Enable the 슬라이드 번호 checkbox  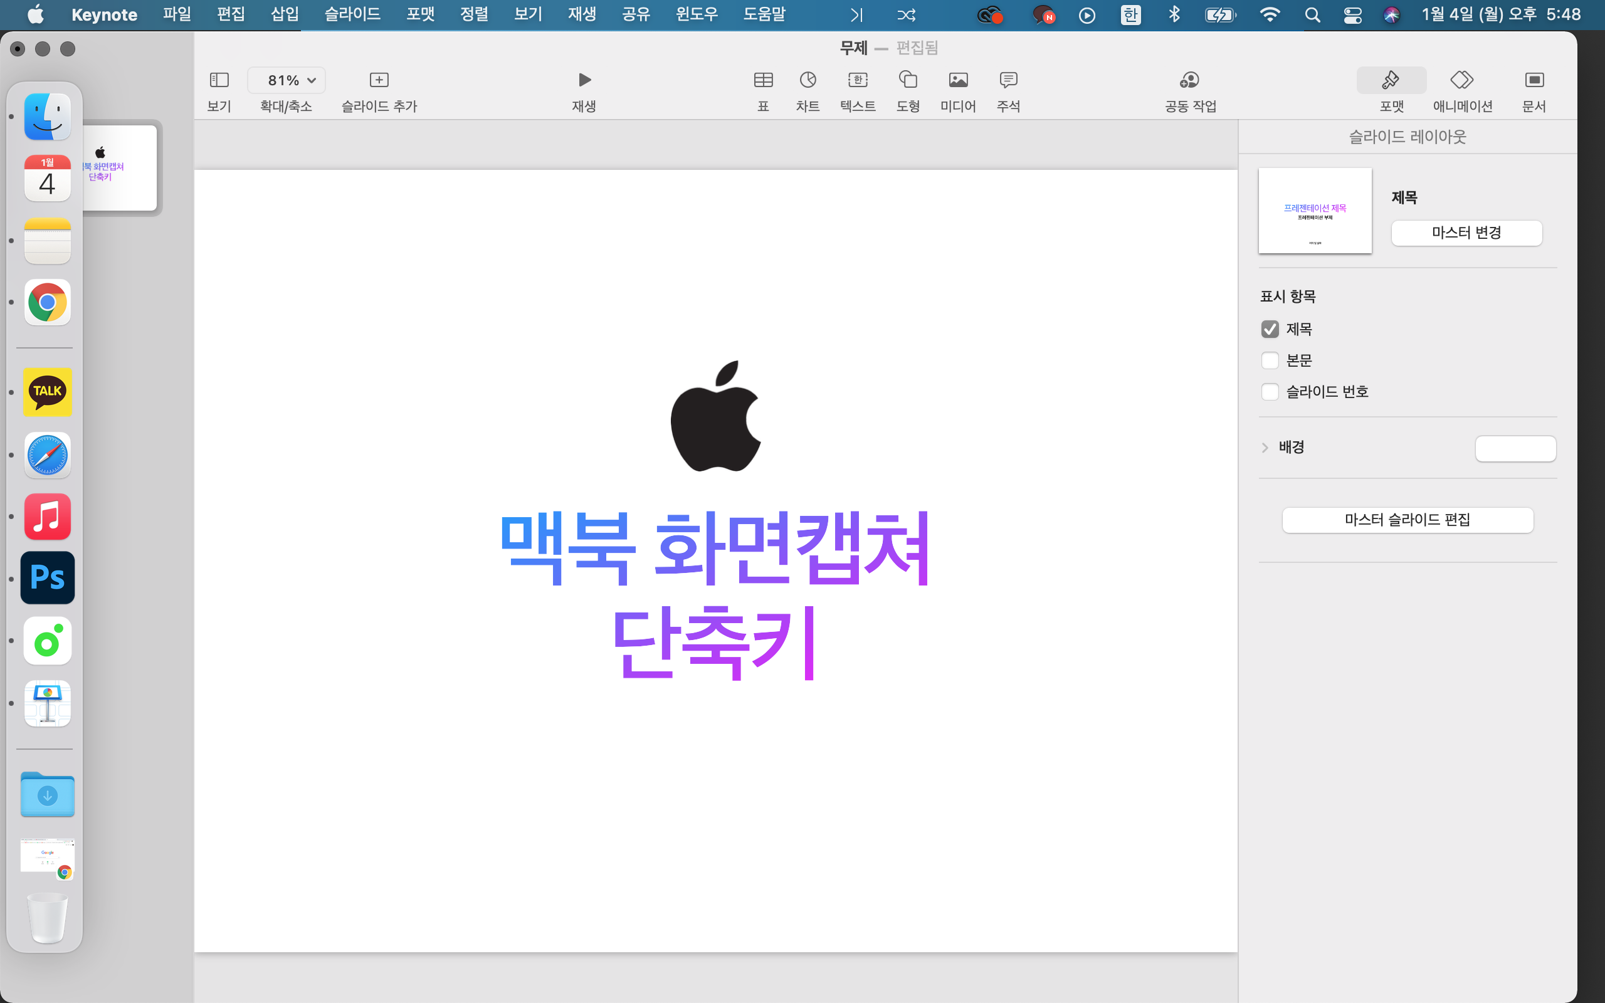click(x=1270, y=391)
